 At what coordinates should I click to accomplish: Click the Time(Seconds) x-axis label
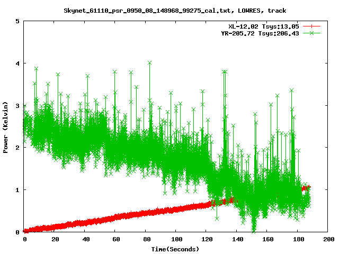(x=175, y=249)
